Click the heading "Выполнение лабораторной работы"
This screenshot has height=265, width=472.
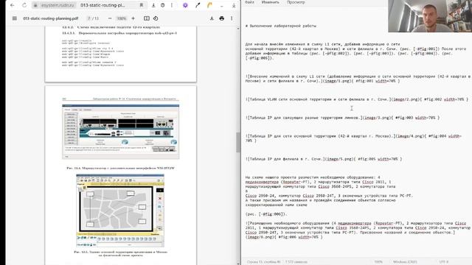click(283, 26)
